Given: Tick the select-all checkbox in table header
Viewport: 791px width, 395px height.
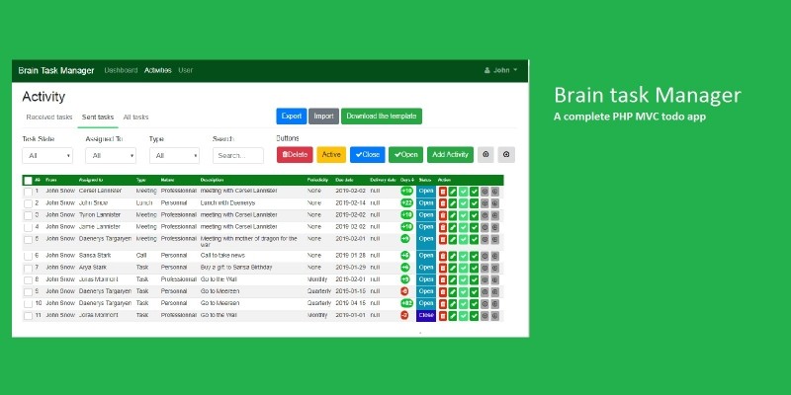Looking at the screenshot, I should point(28,180).
